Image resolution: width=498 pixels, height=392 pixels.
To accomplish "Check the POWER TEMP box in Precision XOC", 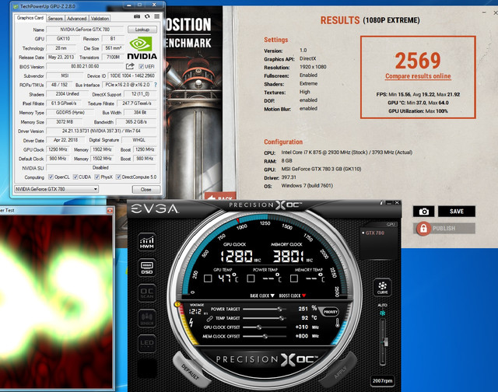I will coord(251,278).
